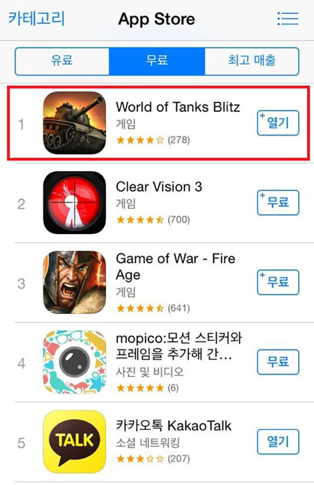
Task: Tap the mopico camera app icon
Action: pyautogui.click(x=74, y=362)
